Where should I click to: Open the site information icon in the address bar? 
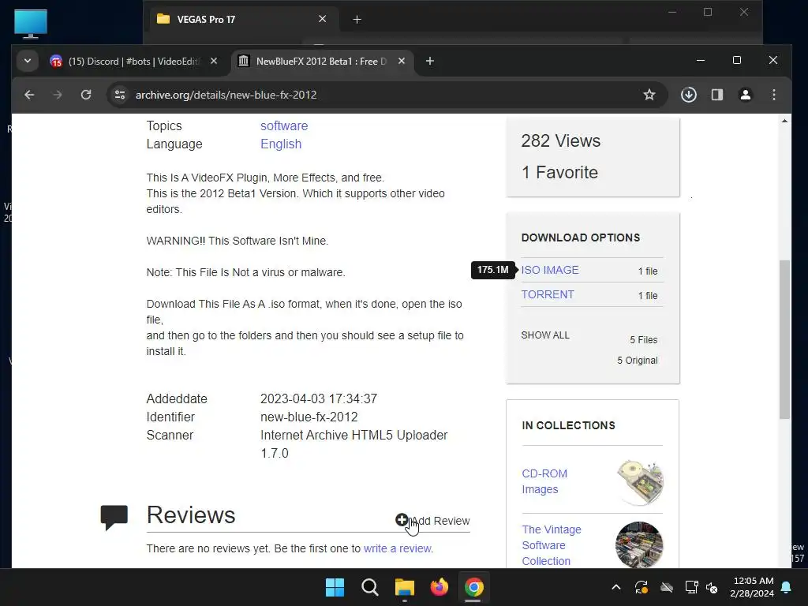pos(120,95)
